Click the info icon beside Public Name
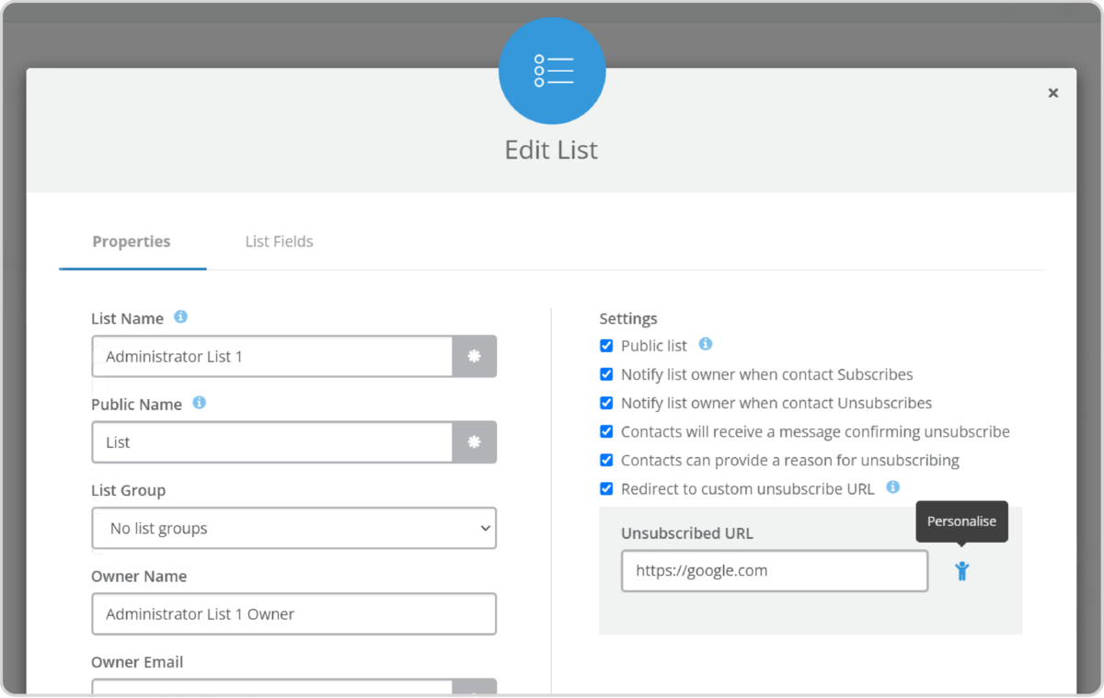 [200, 403]
